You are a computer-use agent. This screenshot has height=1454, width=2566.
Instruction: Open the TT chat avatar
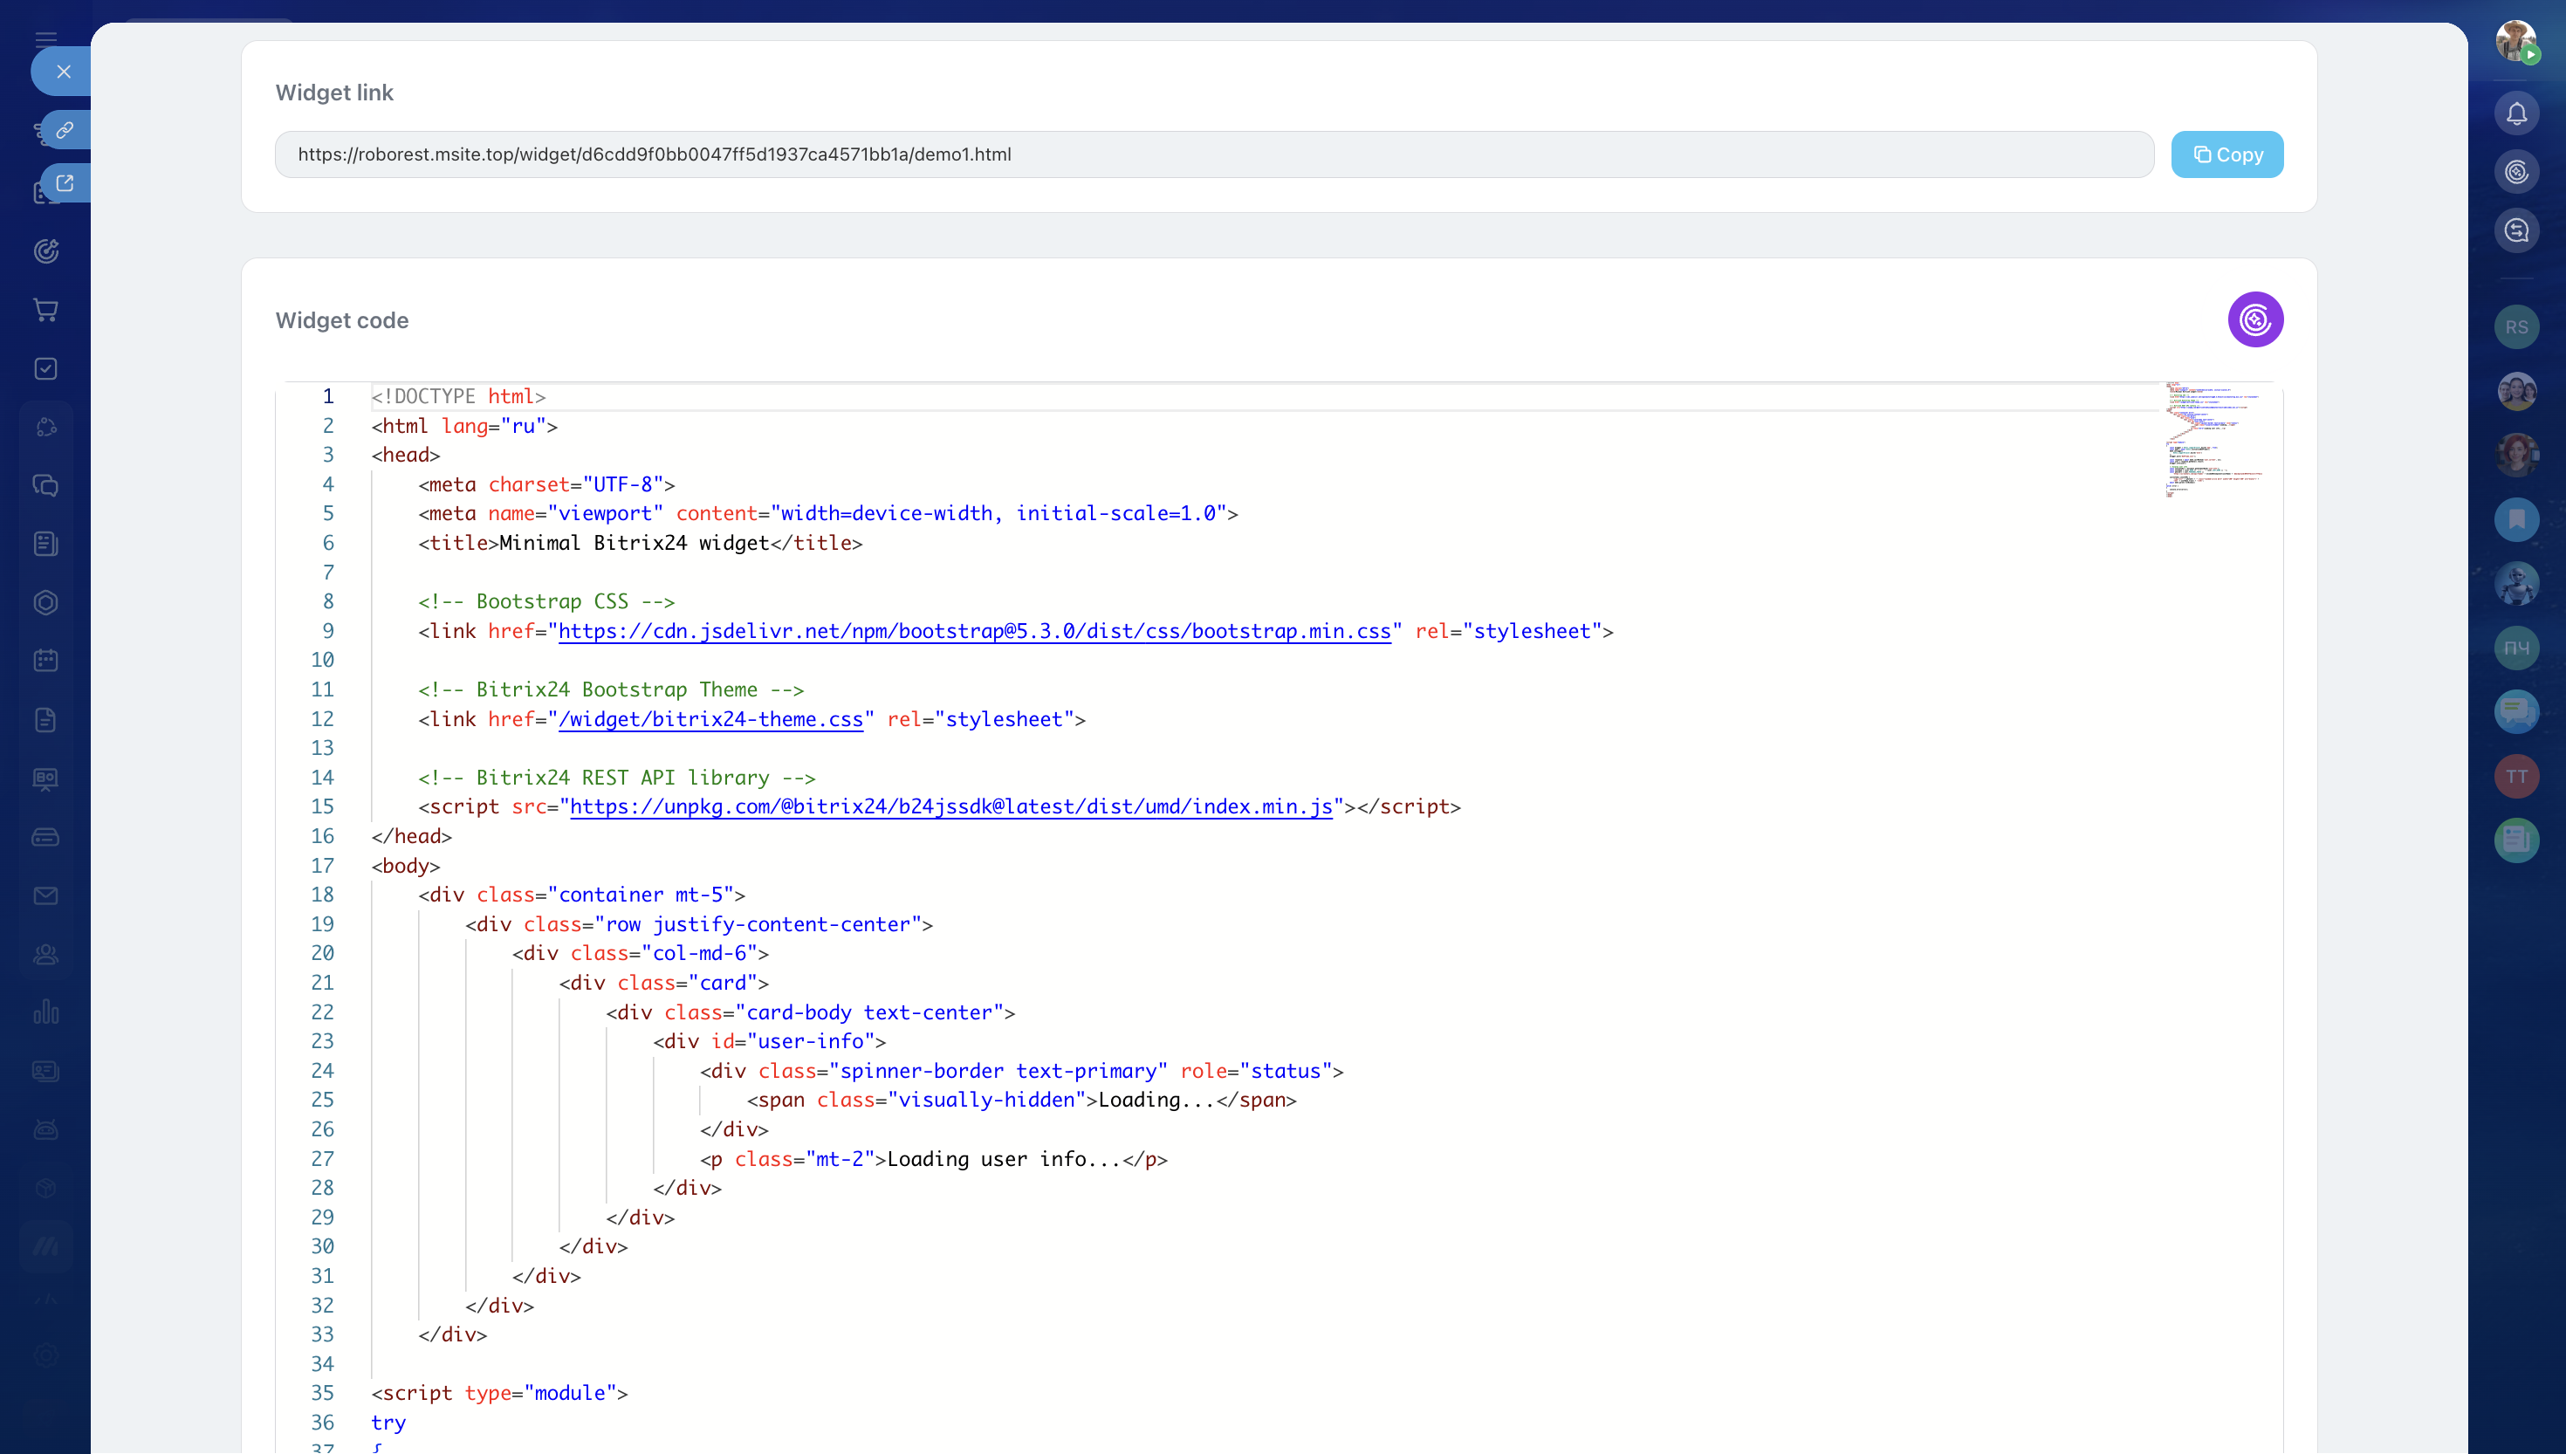click(x=2516, y=776)
